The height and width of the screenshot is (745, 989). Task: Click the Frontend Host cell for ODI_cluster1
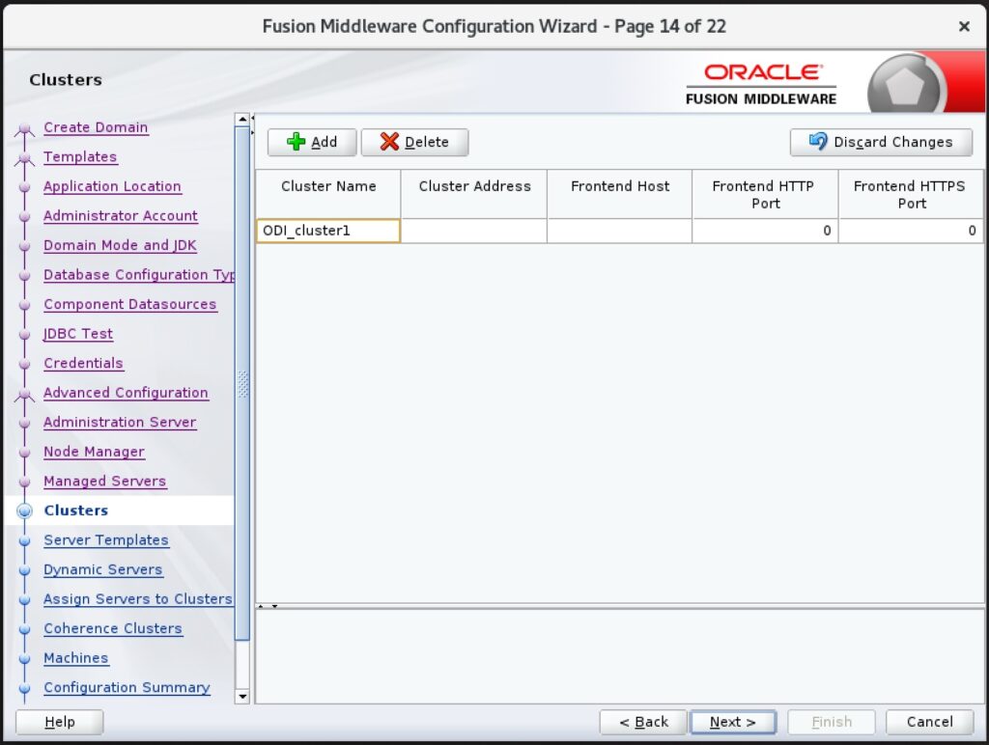[x=619, y=231]
